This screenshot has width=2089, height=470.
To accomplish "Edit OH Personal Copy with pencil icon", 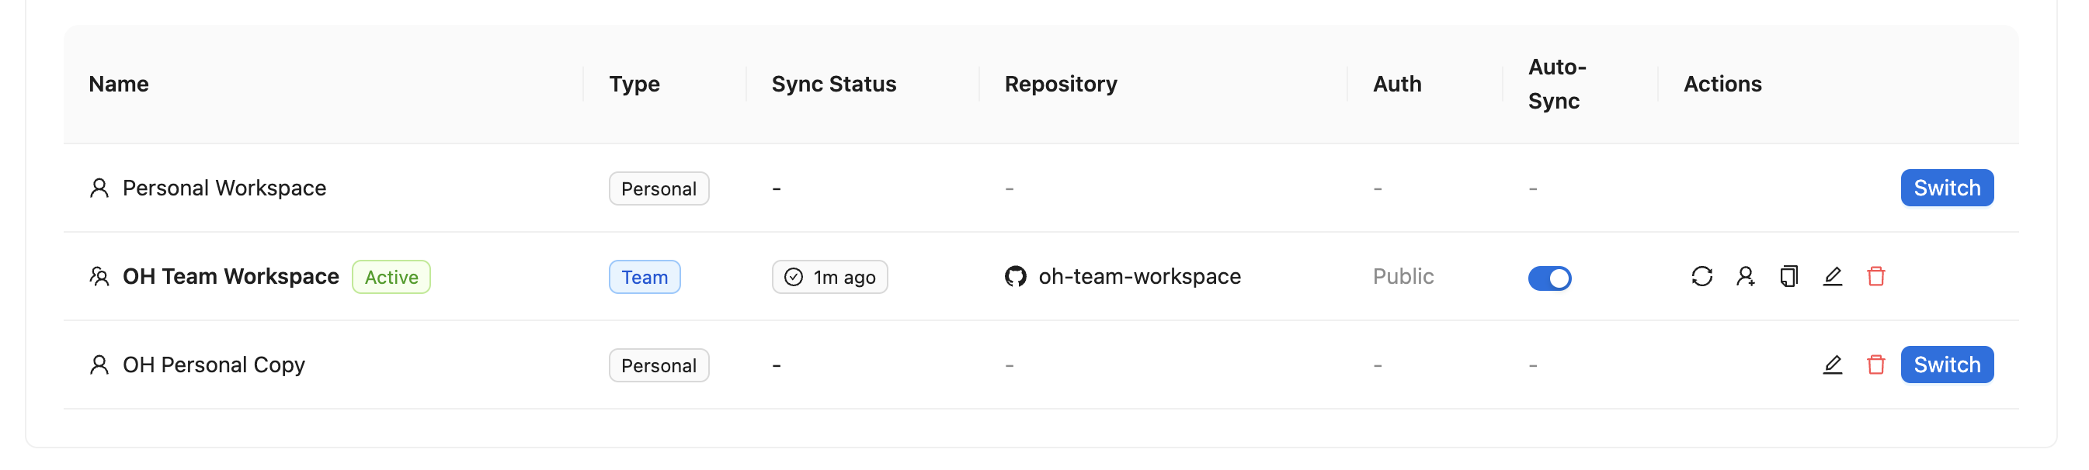I will [1833, 365].
